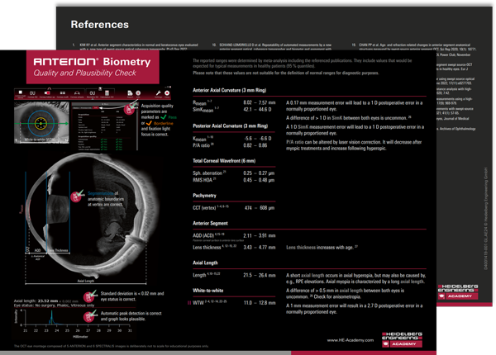The image size is (496, 355).
Task: Click the 'Lens thickness increases with age' note
Action: tap(322, 248)
